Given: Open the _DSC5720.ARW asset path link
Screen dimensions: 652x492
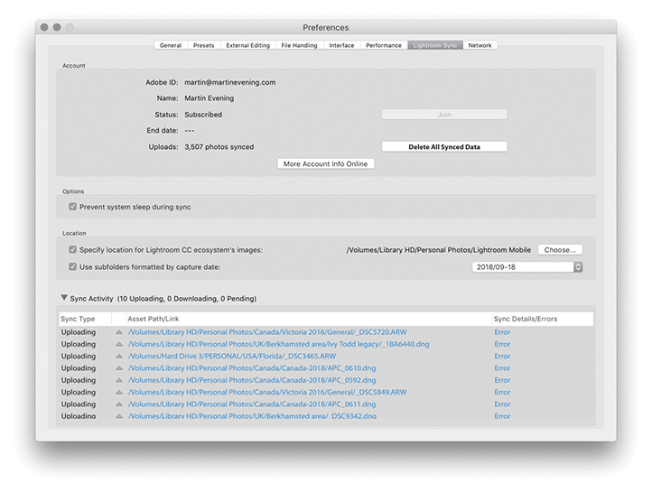Looking at the screenshot, I should 267,332.
